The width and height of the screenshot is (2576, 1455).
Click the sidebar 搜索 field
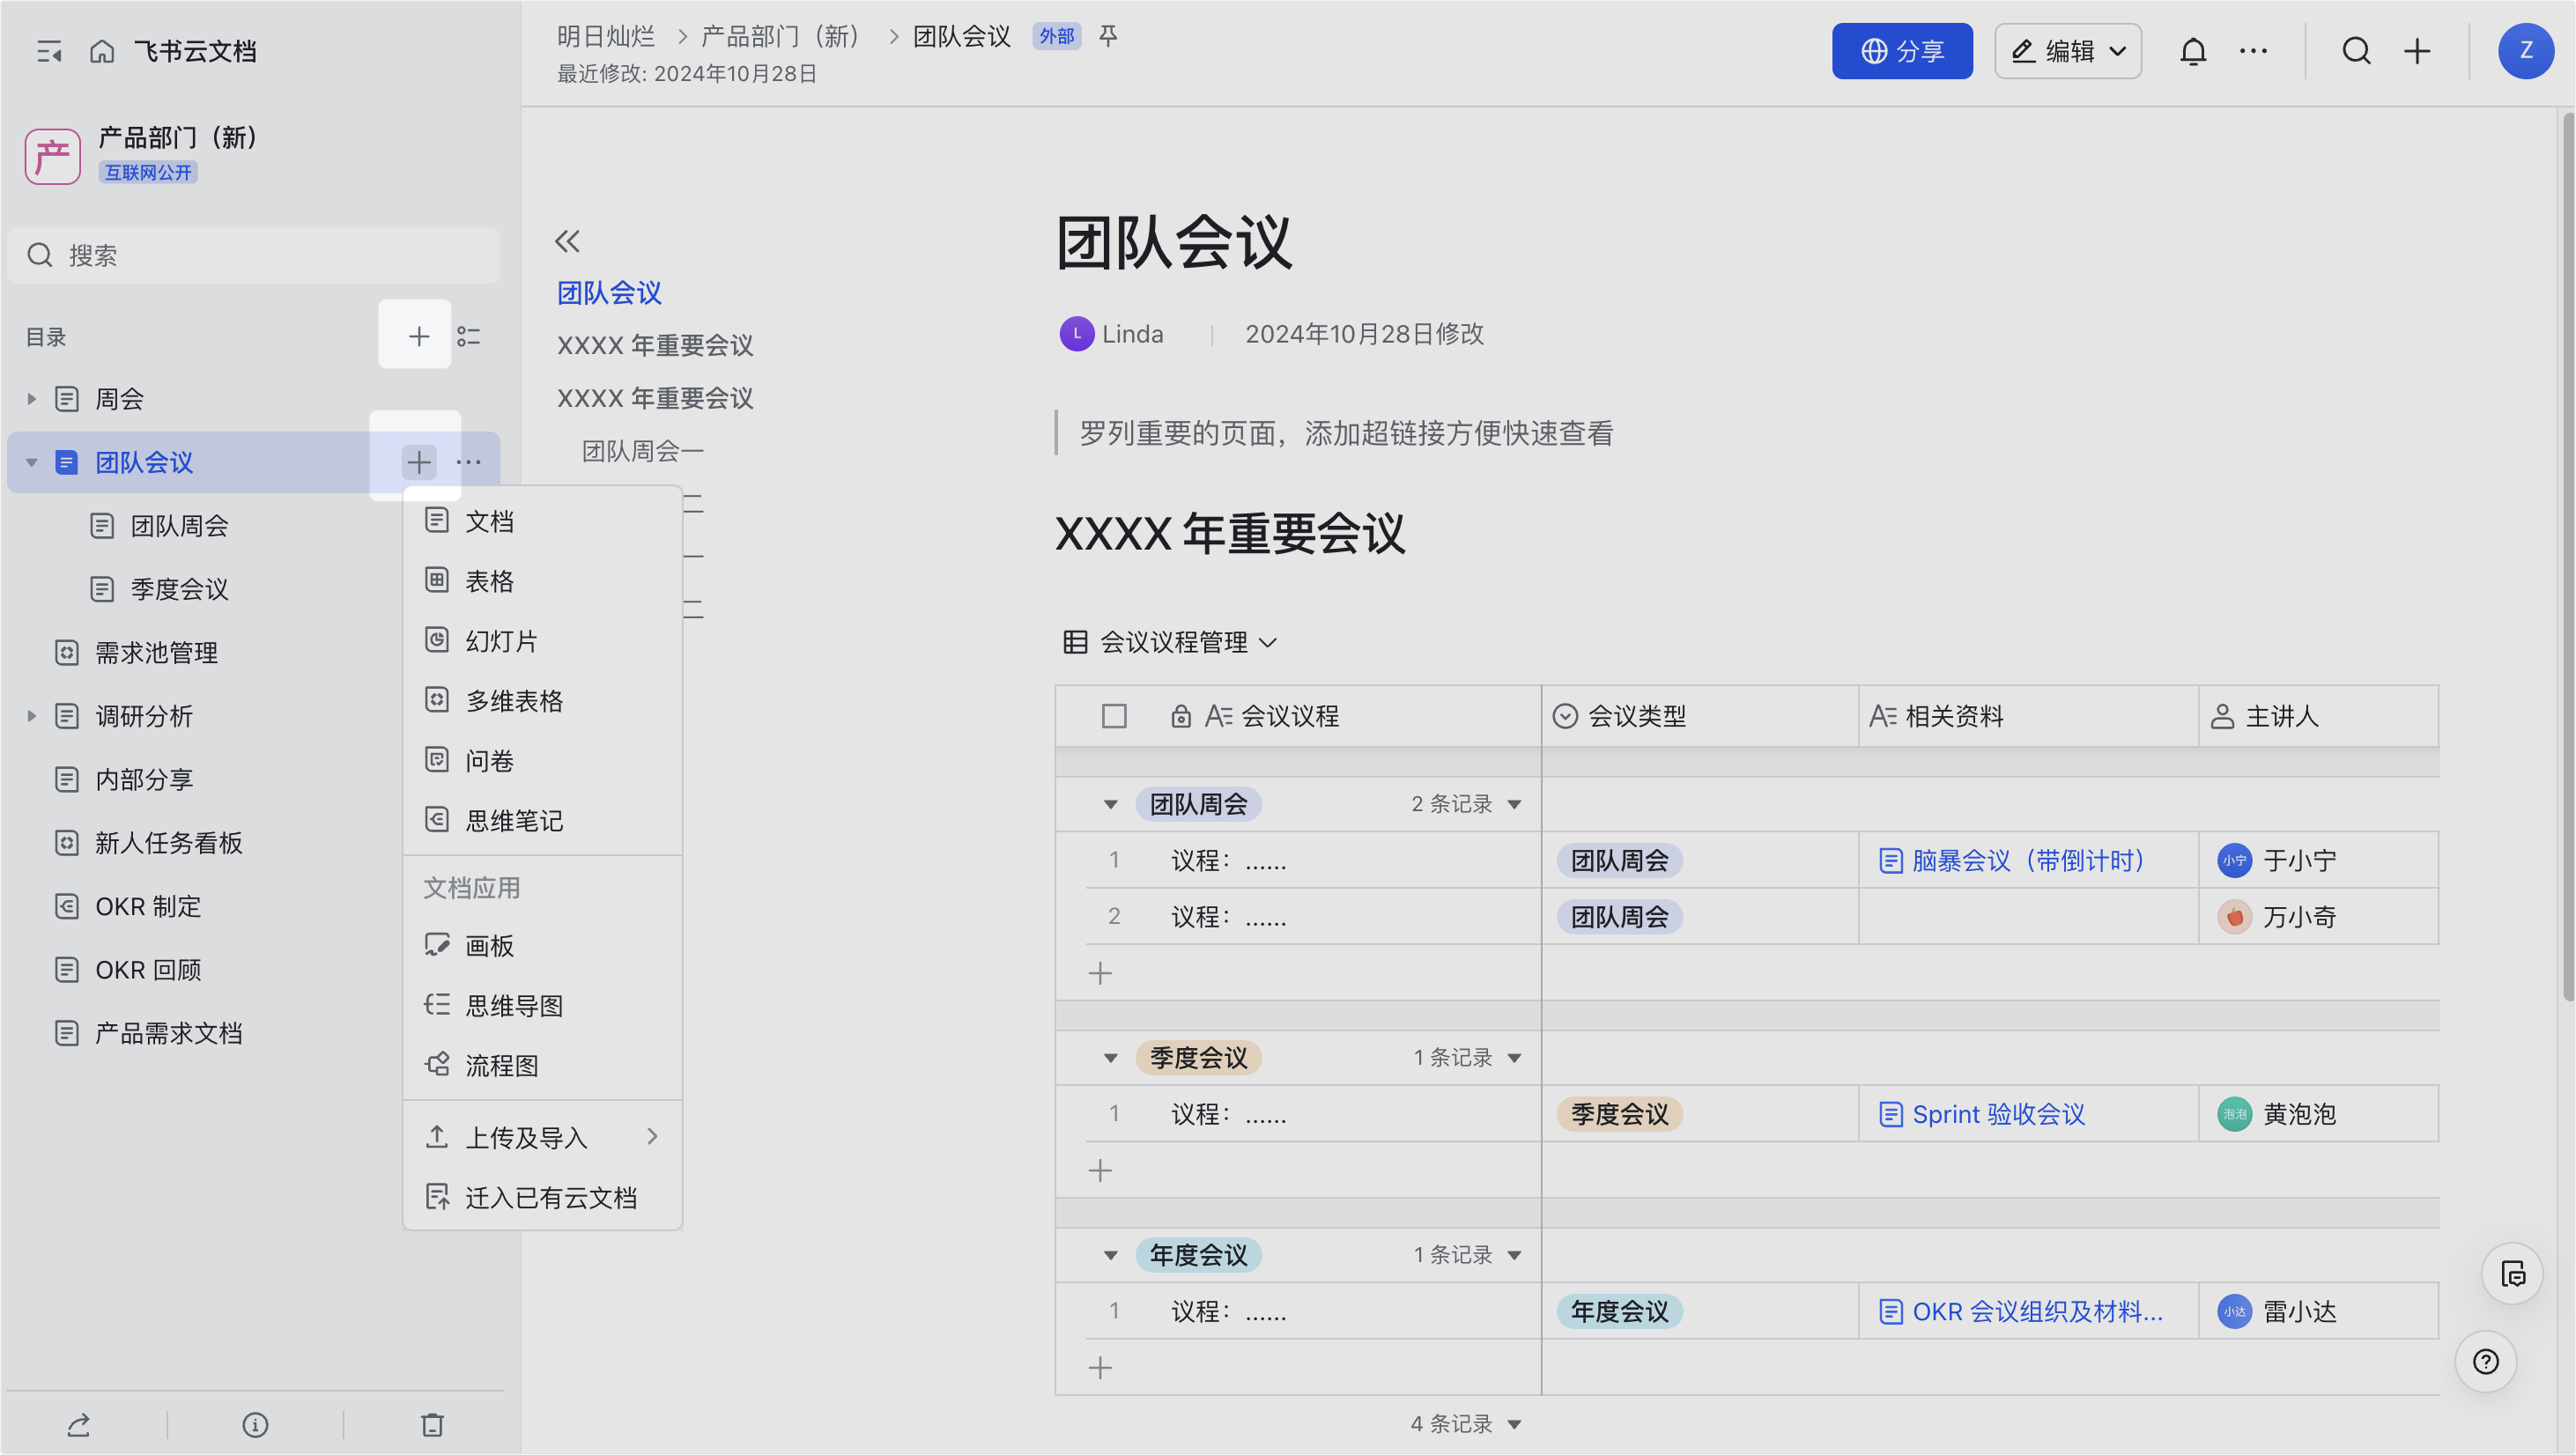coord(254,255)
